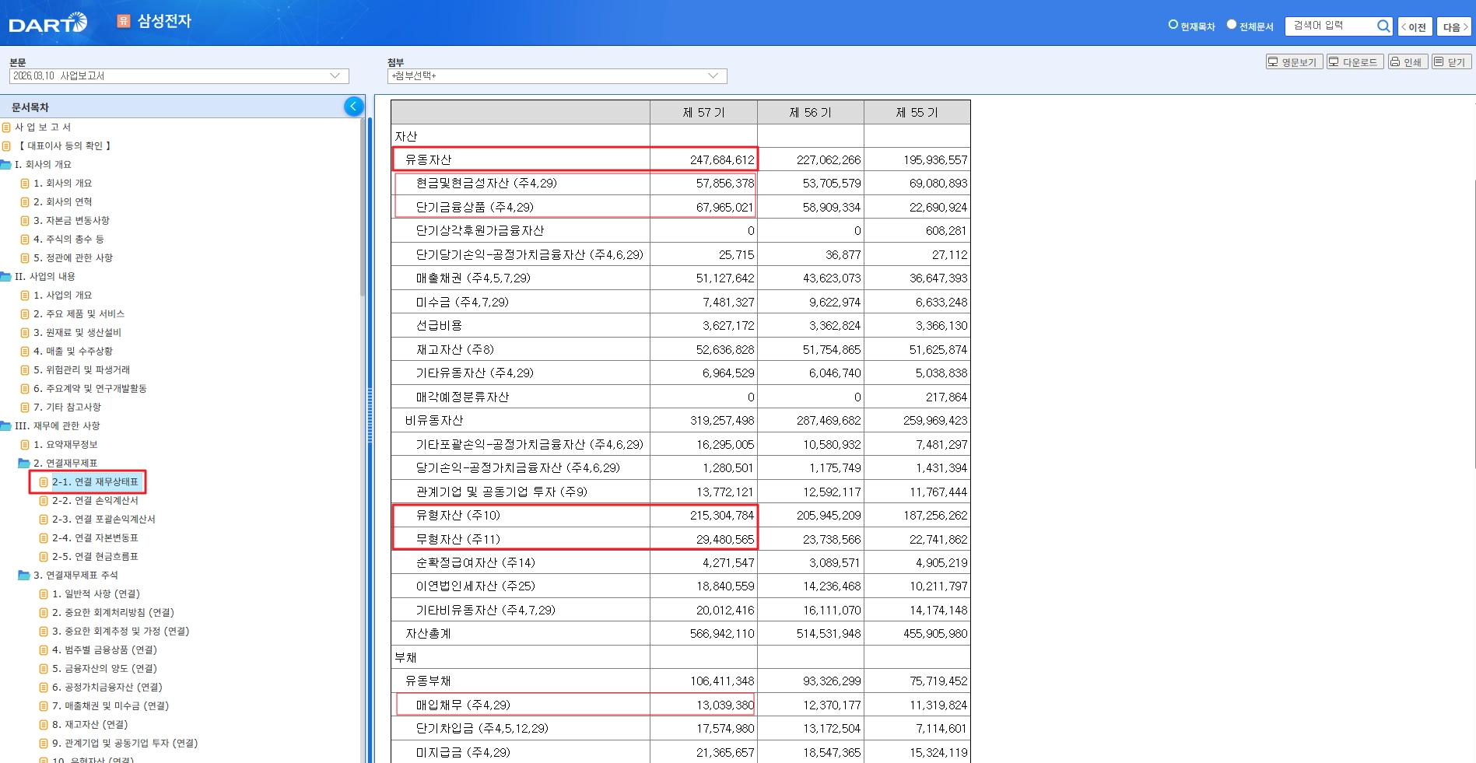Open the 본문 document dropdown
Screen dimensions: 1476x763
[x=179, y=76]
